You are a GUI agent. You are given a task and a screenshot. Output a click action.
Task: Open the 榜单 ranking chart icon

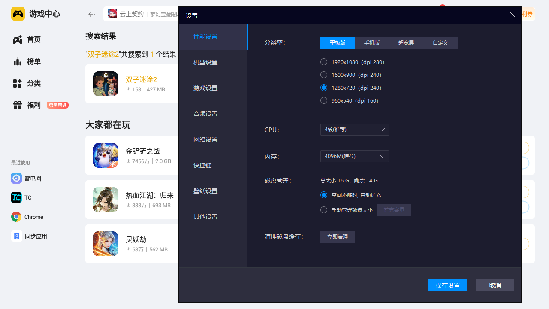(x=17, y=61)
